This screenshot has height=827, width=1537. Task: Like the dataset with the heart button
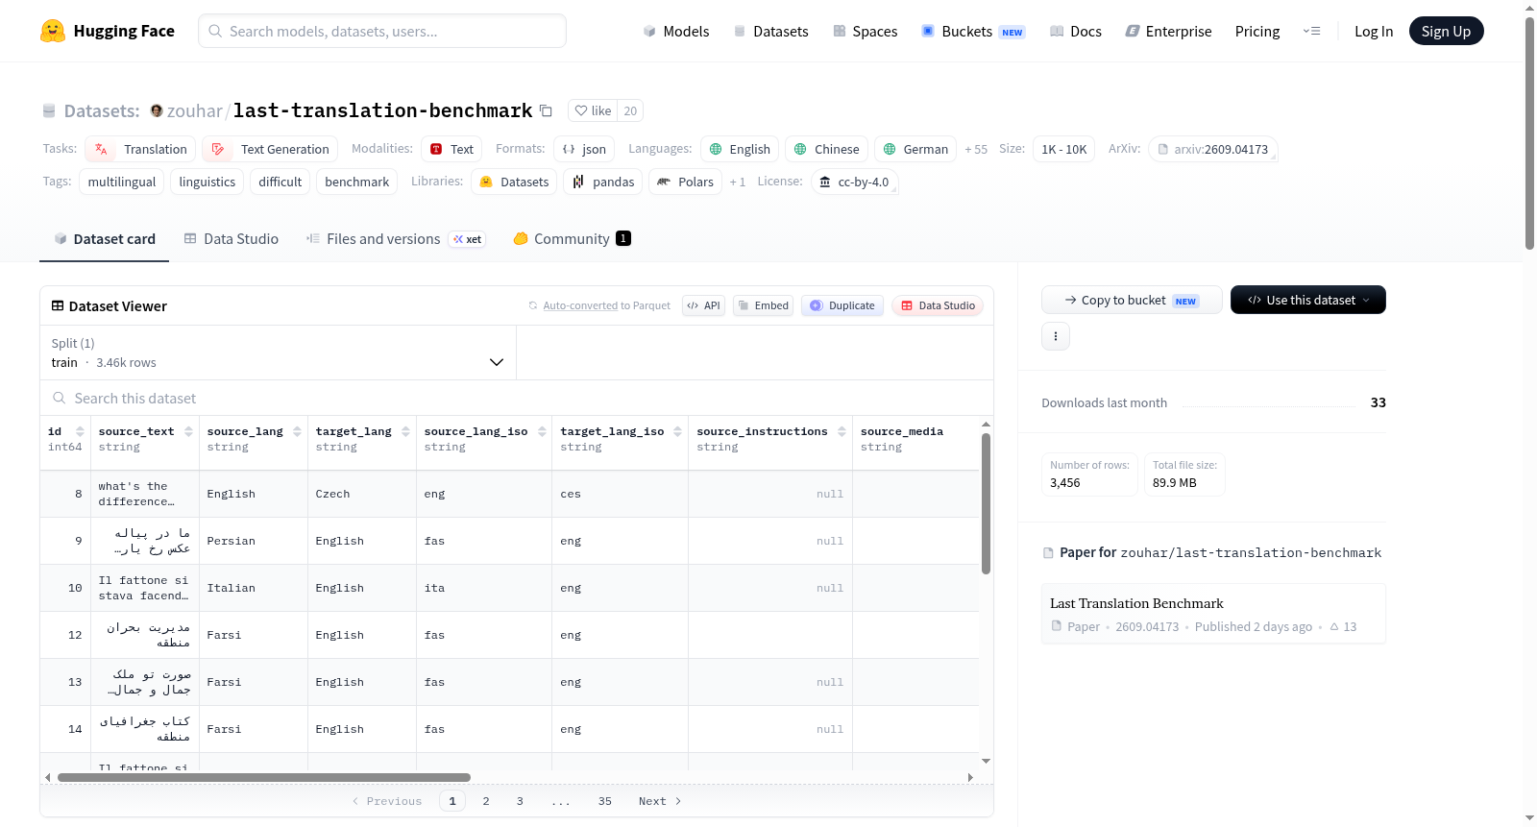point(593,110)
